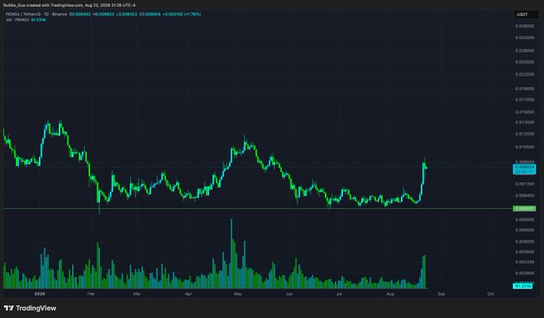The image size is (544, 318).
Task: Click the 0.019000 price axis label
Action: (x=525, y=89)
